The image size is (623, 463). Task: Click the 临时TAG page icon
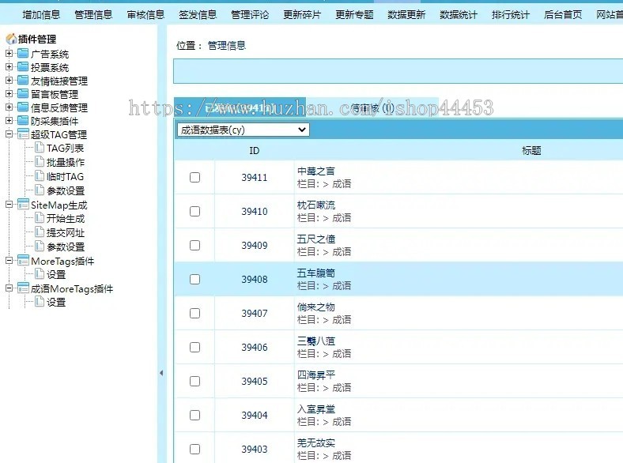point(40,176)
